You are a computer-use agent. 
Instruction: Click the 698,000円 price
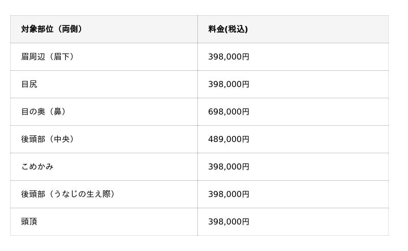click(x=228, y=111)
